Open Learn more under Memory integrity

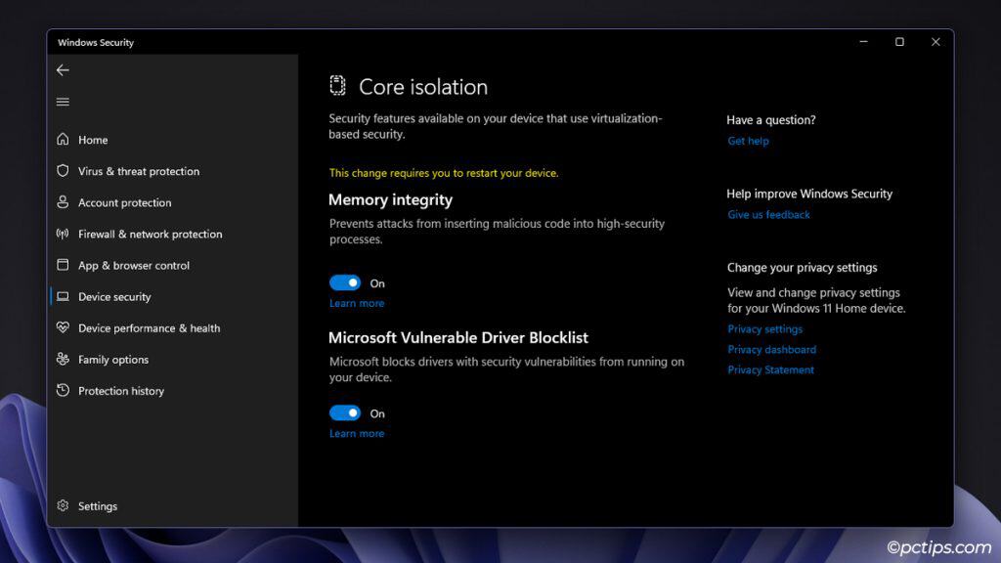tap(357, 304)
